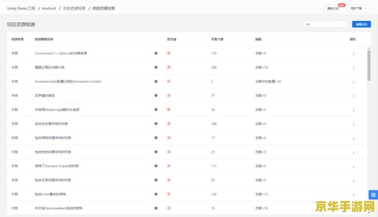This screenshot has height=217, width=378.
Task: Expand details arrow for Compression != Optimal row
Action: click(353, 54)
